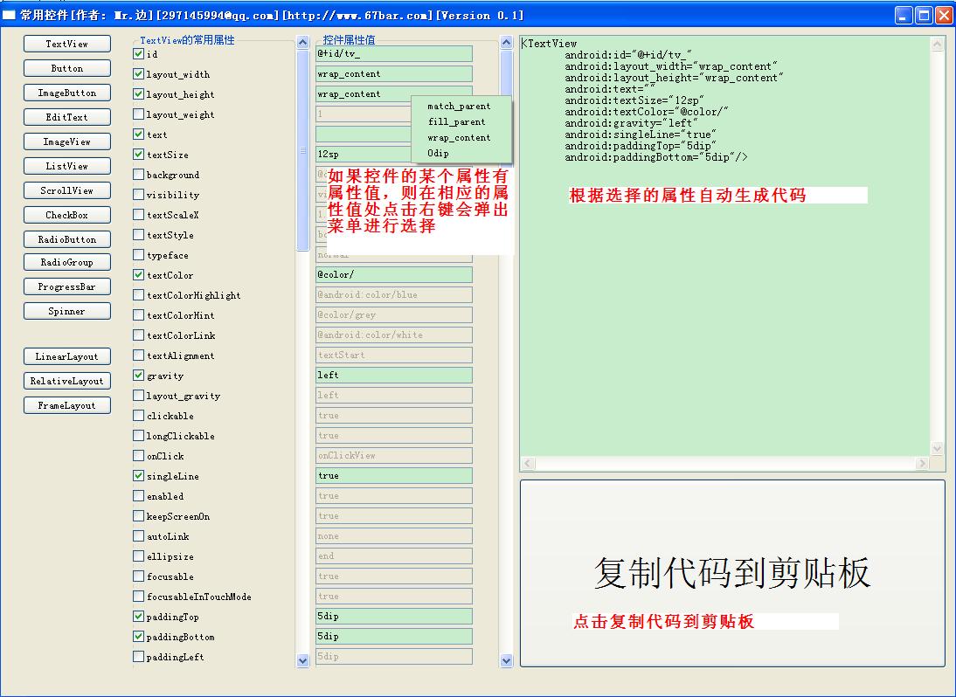Click the TextView widget button
Screen dimensions: 956x697
67,44
